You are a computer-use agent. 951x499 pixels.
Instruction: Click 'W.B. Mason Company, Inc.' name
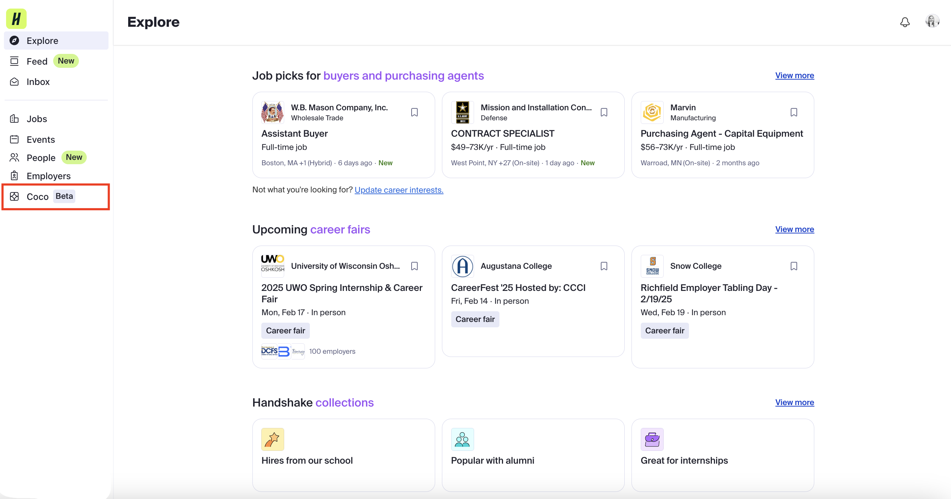(339, 107)
